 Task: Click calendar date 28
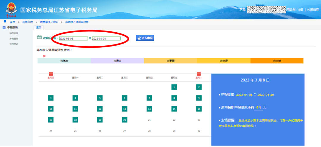pos(150,131)
